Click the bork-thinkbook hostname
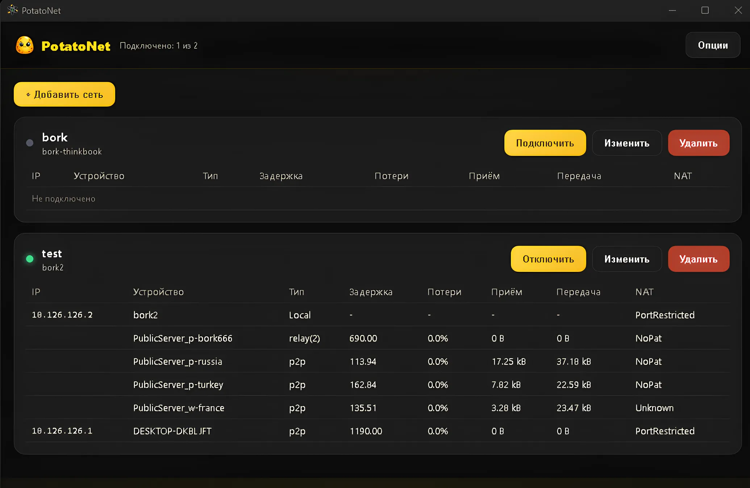The image size is (750, 488). pyautogui.click(x=72, y=152)
